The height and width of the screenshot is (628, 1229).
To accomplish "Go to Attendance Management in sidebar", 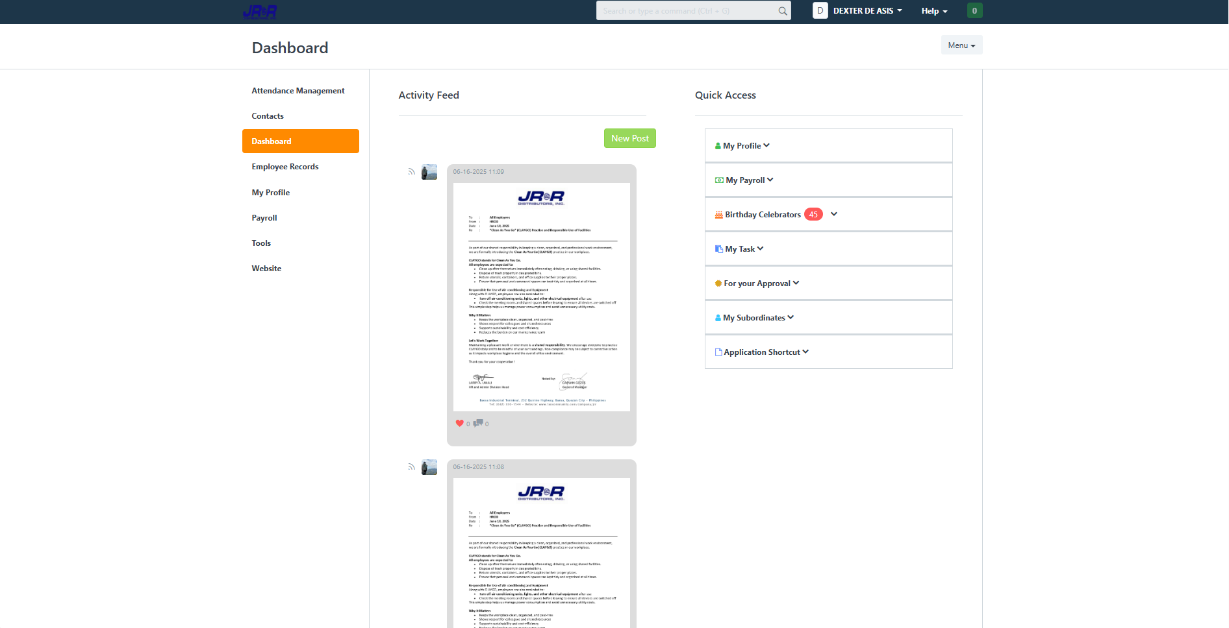I will coord(298,91).
